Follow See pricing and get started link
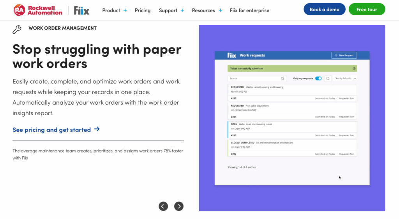The width and height of the screenshot is (399, 219). click(x=52, y=130)
